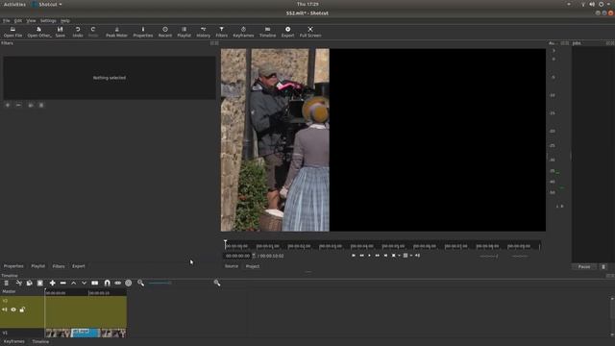
Task: Select the Source player tab
Action: [232, 266]
